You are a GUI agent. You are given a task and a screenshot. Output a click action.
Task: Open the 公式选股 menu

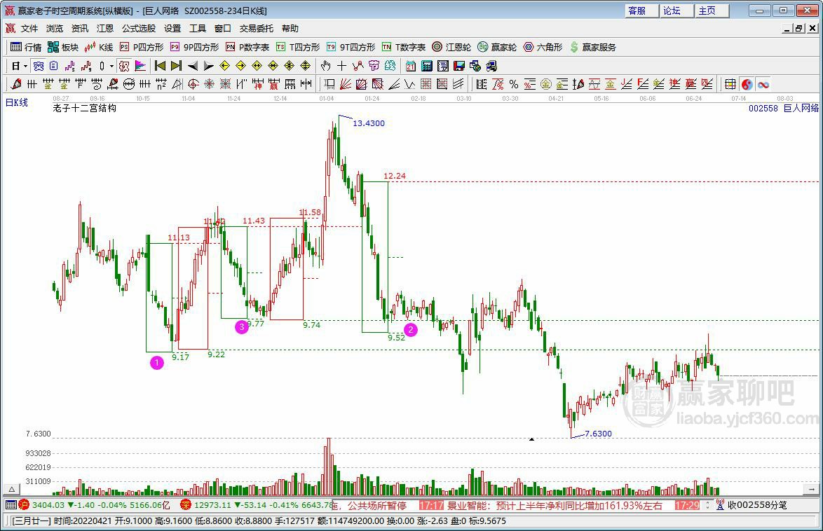tap(139, 28)
